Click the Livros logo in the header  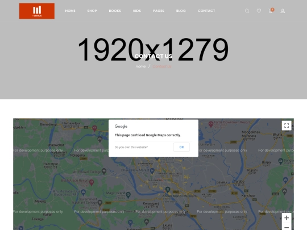(x=37, y=11)
